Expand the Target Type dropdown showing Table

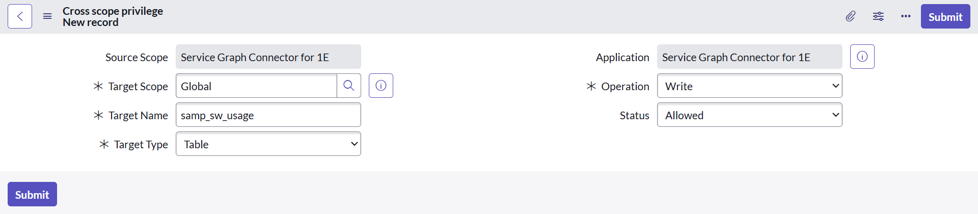click(268, 144)
